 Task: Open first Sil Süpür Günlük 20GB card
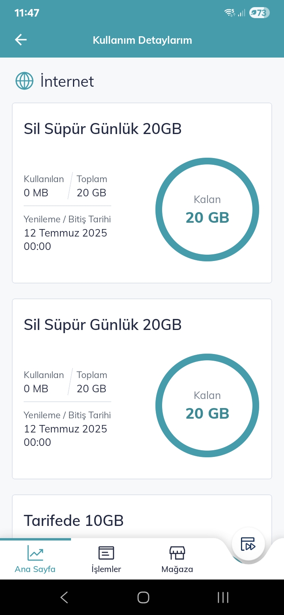point(142,193)
